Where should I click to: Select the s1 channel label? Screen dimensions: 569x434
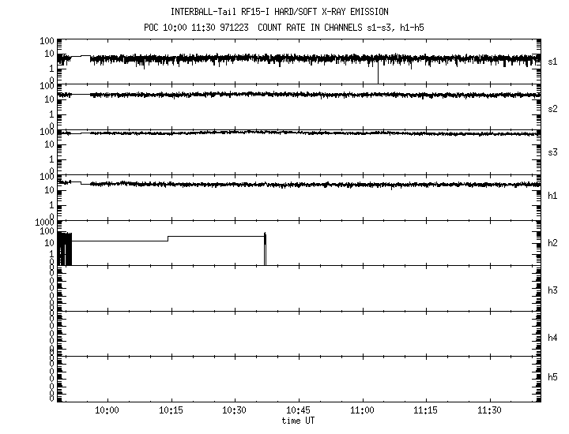point(552,62)
